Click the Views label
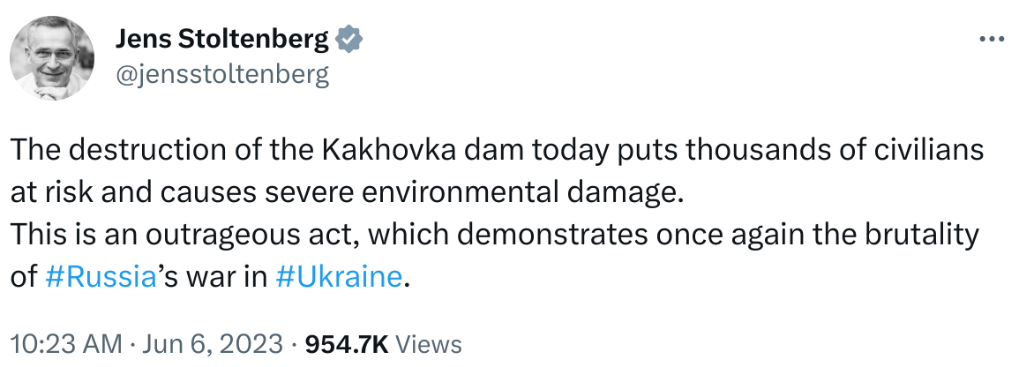This screenshot has height=367, width=1019. tap(428, 343)
